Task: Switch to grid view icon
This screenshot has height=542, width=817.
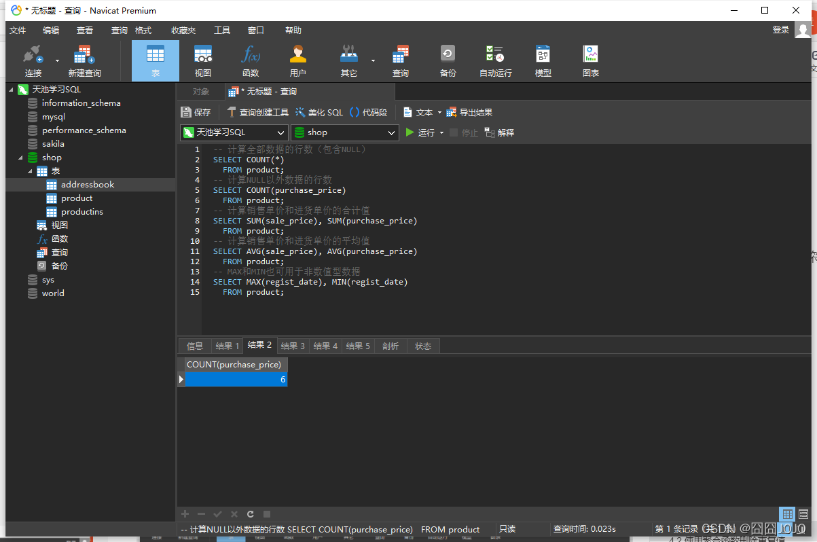Action: tap(787, 514)
